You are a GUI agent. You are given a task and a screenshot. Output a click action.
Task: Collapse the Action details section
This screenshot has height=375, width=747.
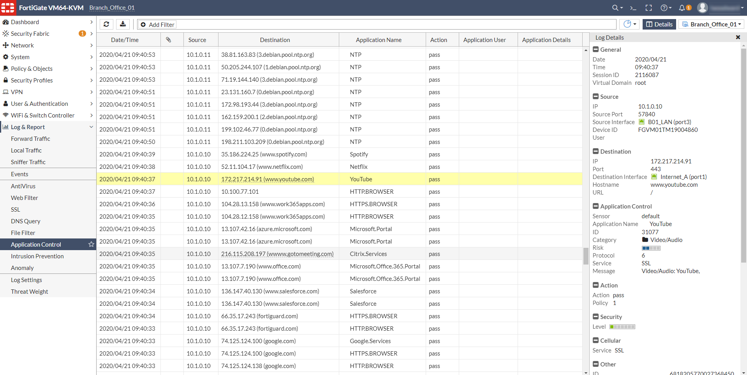coord(595,285)
